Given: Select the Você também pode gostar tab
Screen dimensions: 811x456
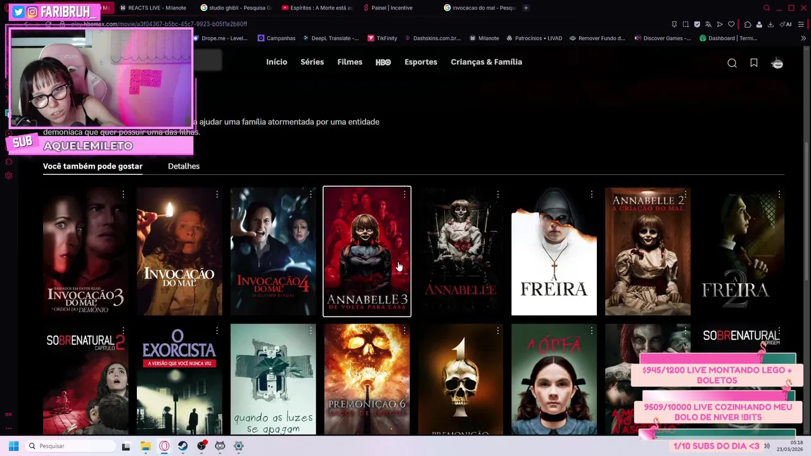Looking at the screenshot, I should tap(93, 166).
